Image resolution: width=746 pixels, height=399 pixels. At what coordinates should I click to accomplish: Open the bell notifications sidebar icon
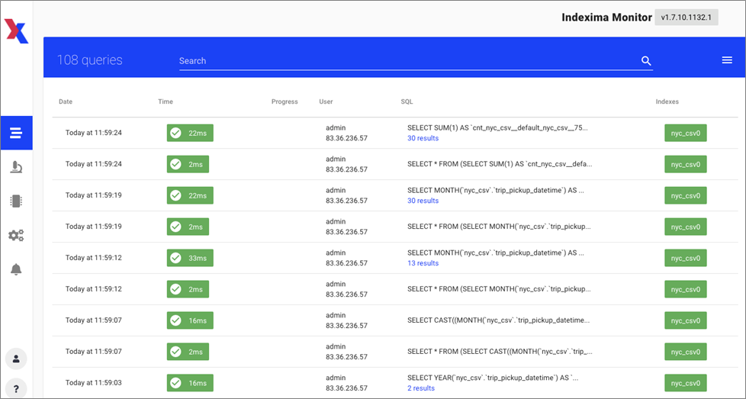click(x=16, y=269)
